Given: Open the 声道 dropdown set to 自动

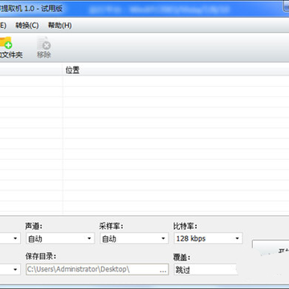Looking at the screenshot, I should pos(60,238).
